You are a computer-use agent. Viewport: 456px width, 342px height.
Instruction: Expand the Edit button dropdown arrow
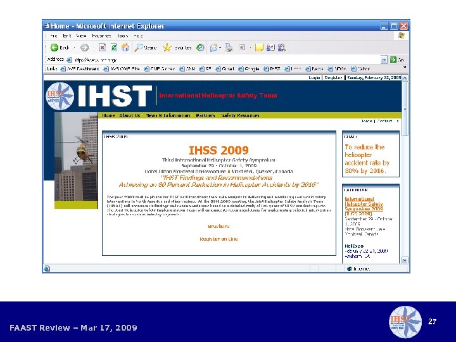pos(250,47)
